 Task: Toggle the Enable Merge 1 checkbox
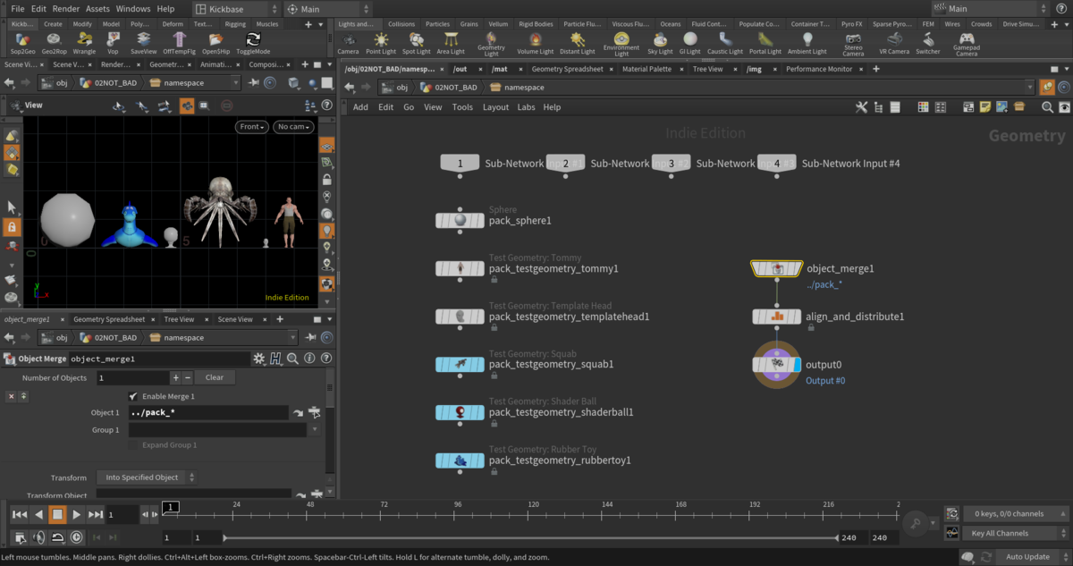133,396
